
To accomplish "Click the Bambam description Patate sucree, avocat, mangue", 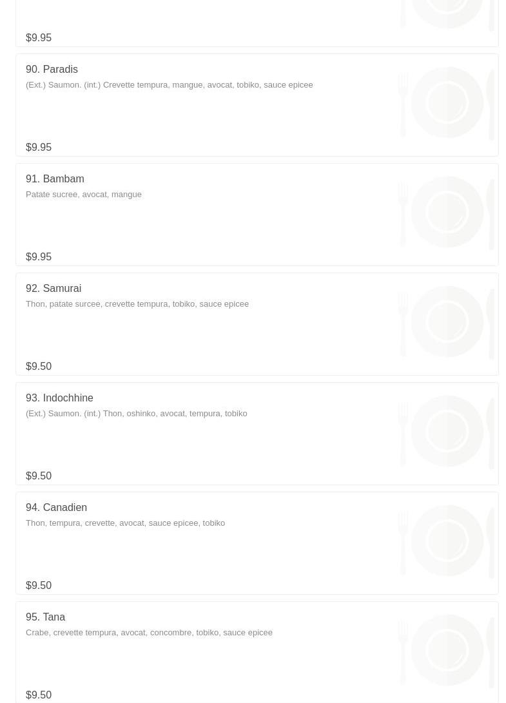I will pyautogui.click(x=83, y=195).
